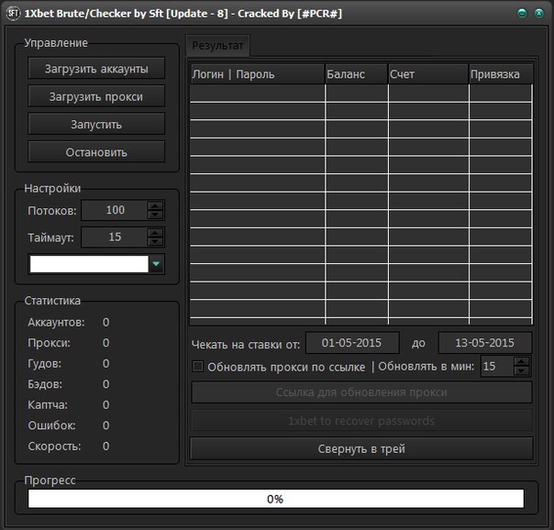Click the Счет column header

pos(428,74)
